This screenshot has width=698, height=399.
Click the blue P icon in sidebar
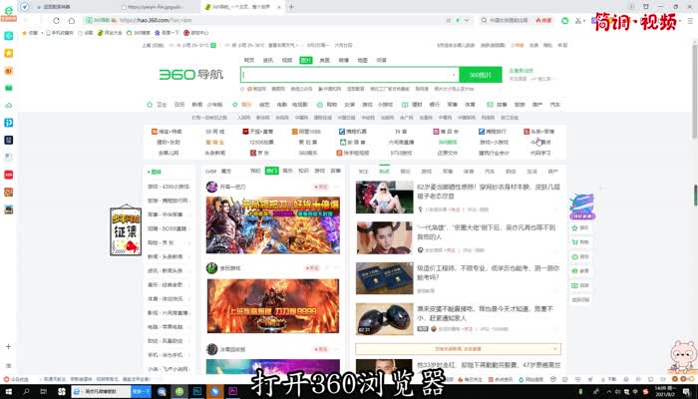tap(8, 122)
